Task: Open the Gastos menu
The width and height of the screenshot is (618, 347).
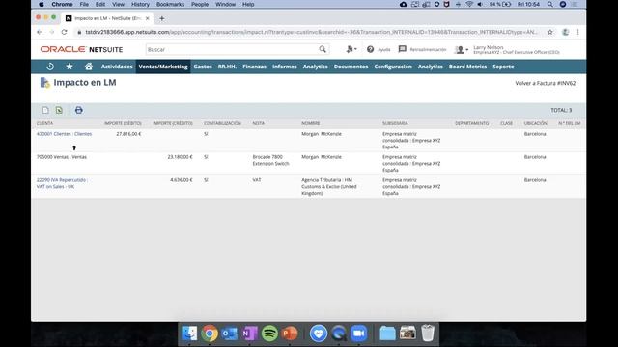Action: click(203, 67)
